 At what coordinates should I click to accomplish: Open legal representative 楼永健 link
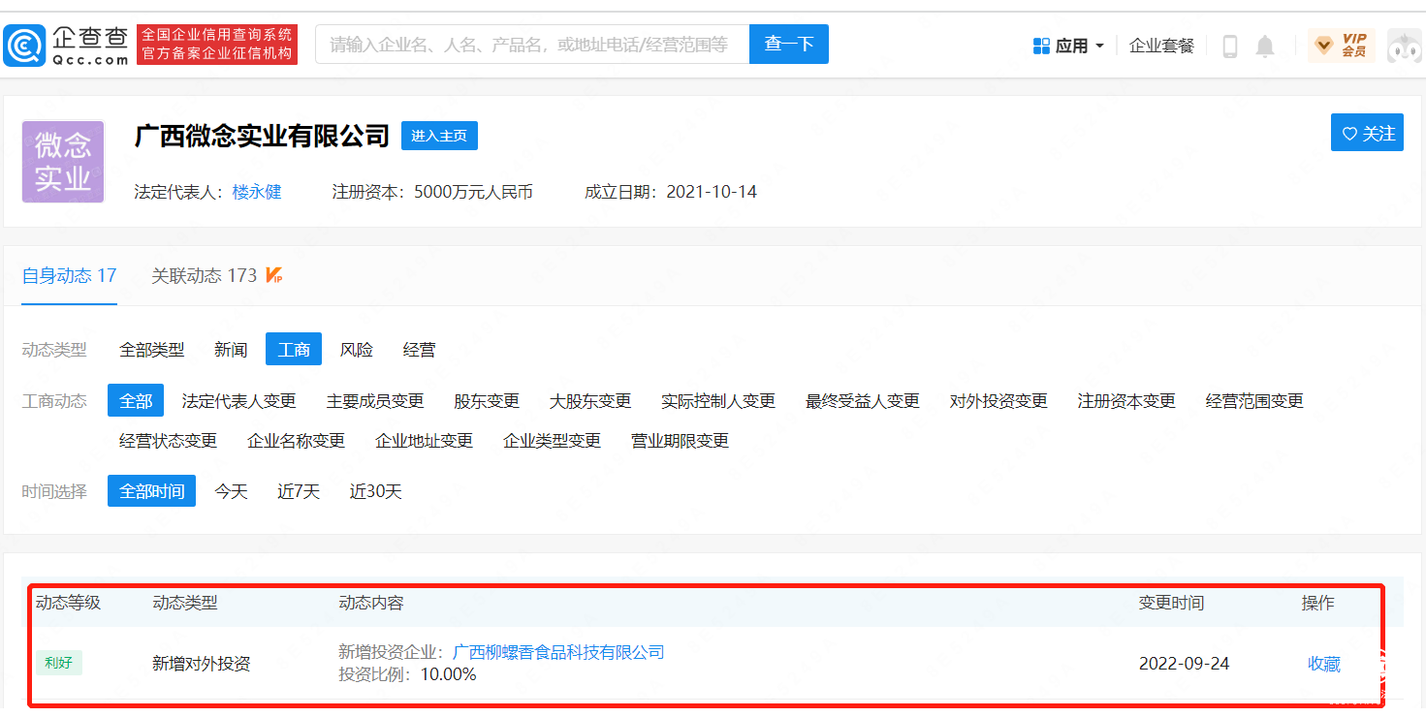(x=257, y=192)
